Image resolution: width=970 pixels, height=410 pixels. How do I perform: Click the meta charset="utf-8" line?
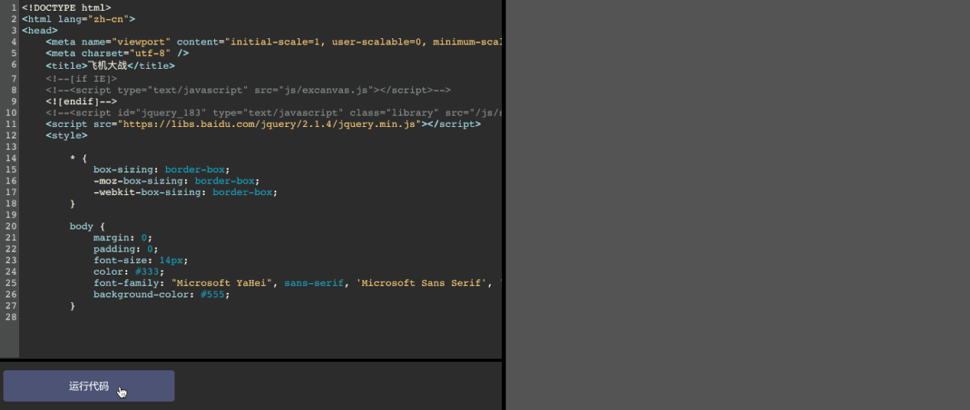117,54
